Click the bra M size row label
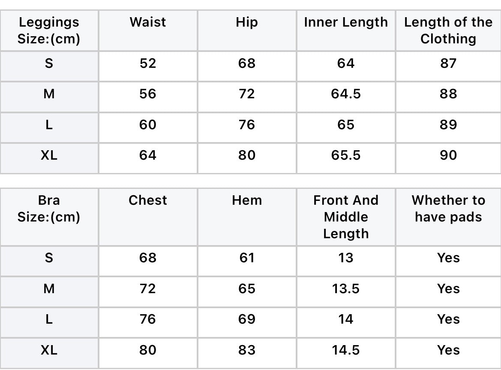This screenshot has width=501, height=370. (49, 289)
